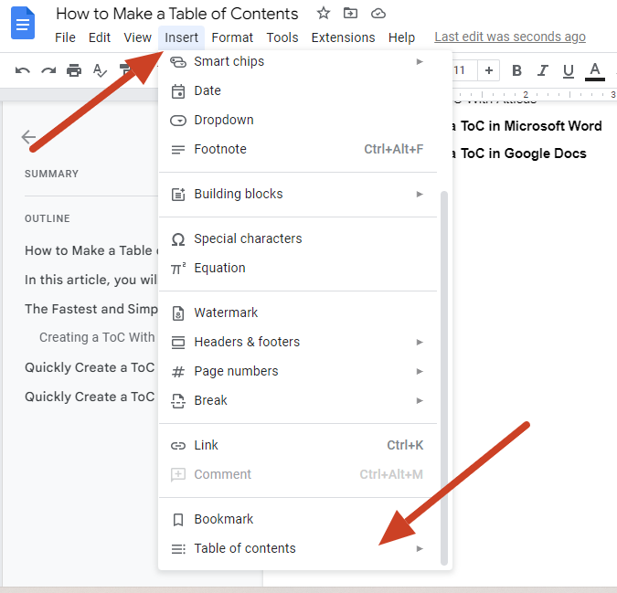Open the 'Last edit was seconds ago' link
617x593 pixels.
pos(509,37)
